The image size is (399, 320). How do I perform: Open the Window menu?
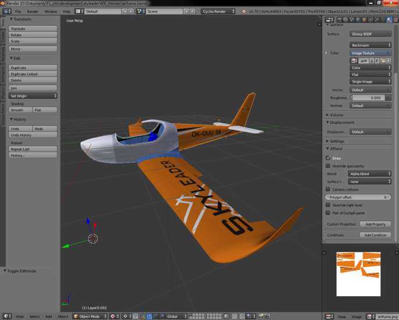point(51,12)
